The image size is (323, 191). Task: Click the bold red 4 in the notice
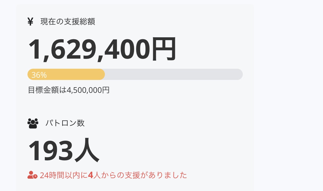(x=90, y=175)
